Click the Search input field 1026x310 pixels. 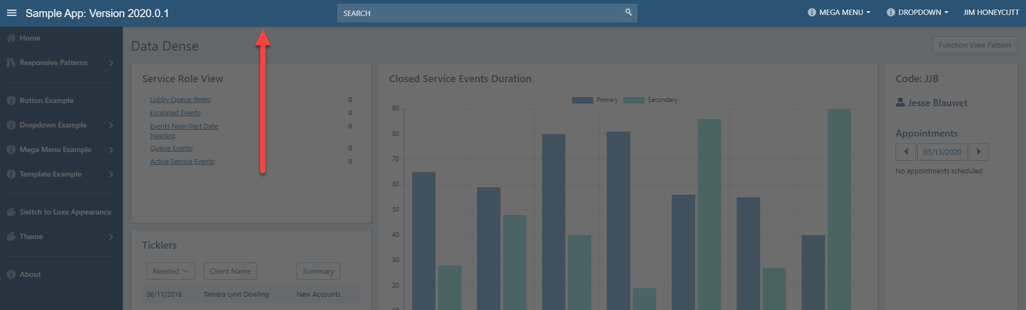click(x=478, y=13)
